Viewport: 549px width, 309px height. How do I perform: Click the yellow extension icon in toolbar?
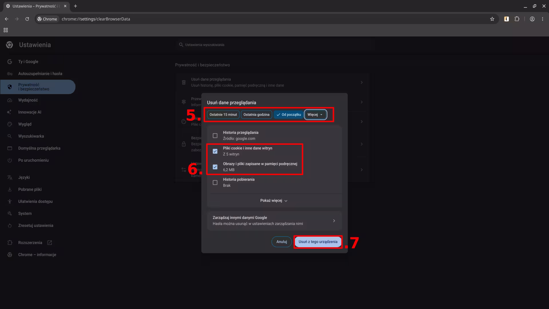[506, 19]
